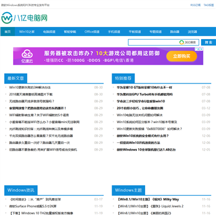Viewport: 216px width, 216px height.
Task: Open the 特别推荐 section heading
Action: coord(123,79)
